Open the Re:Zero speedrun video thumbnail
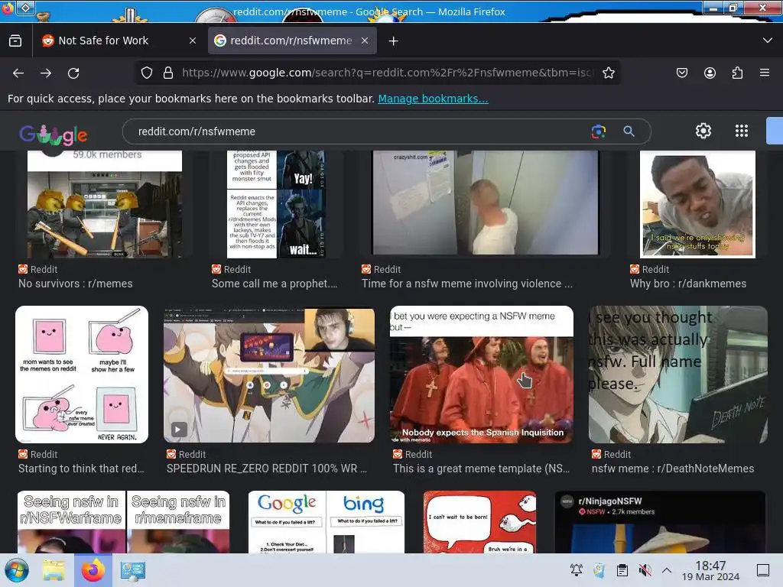This screenshot has height=587, width=783. click(269, 375)
